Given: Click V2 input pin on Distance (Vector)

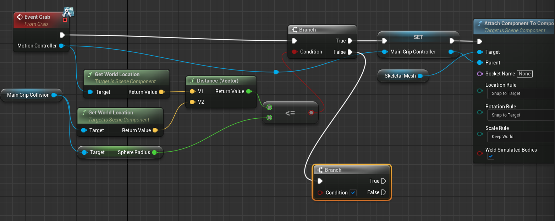Looking at the screenshot, I should [192, 102].
